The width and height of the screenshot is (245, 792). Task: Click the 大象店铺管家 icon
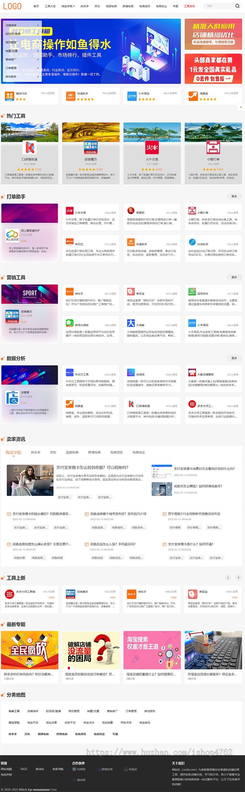[x=192, y=372]
